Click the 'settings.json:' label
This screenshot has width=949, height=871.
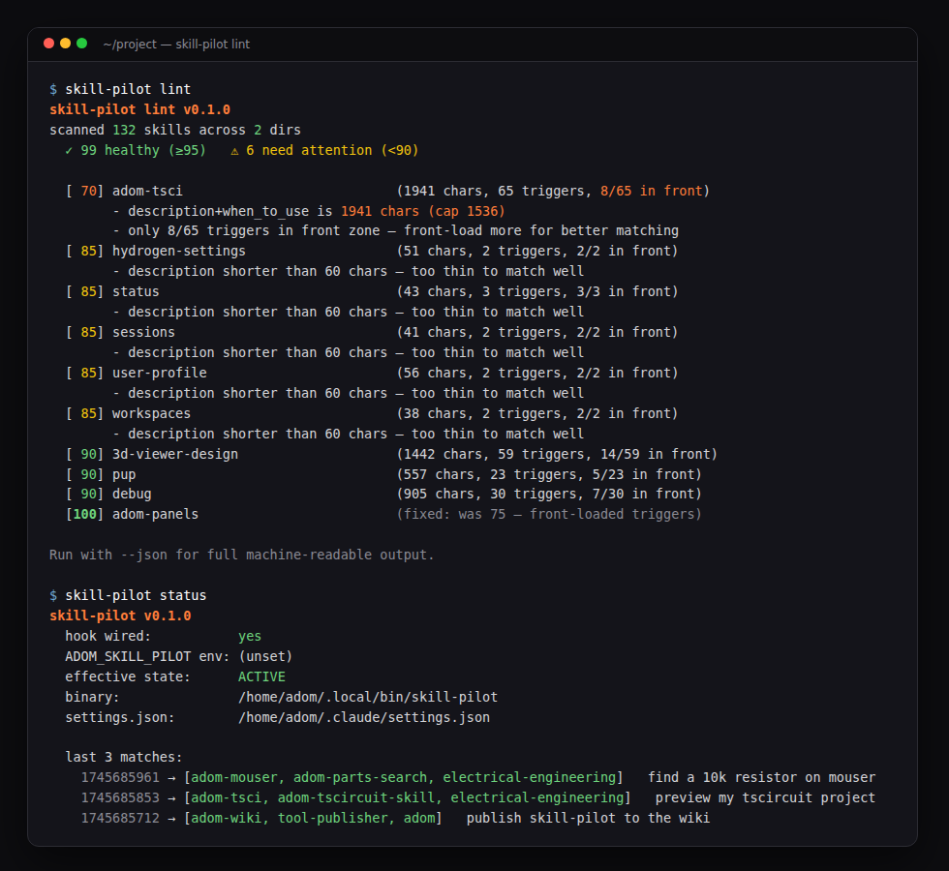tap(120, 717)
